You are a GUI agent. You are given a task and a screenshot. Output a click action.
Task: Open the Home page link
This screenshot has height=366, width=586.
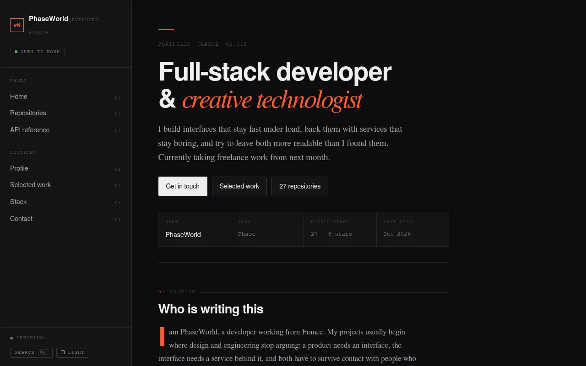pos(65,97)
